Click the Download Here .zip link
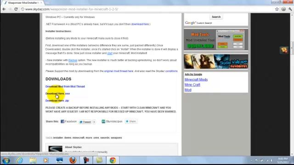 point(57,101)
